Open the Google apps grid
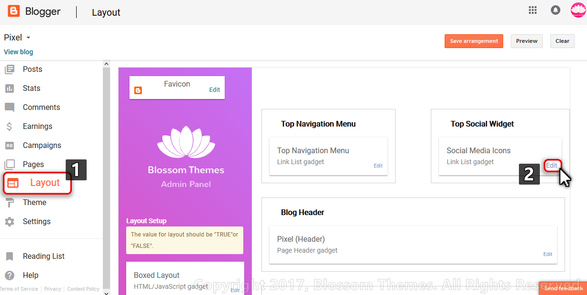The image size is (587, 295). coord(533,10)
